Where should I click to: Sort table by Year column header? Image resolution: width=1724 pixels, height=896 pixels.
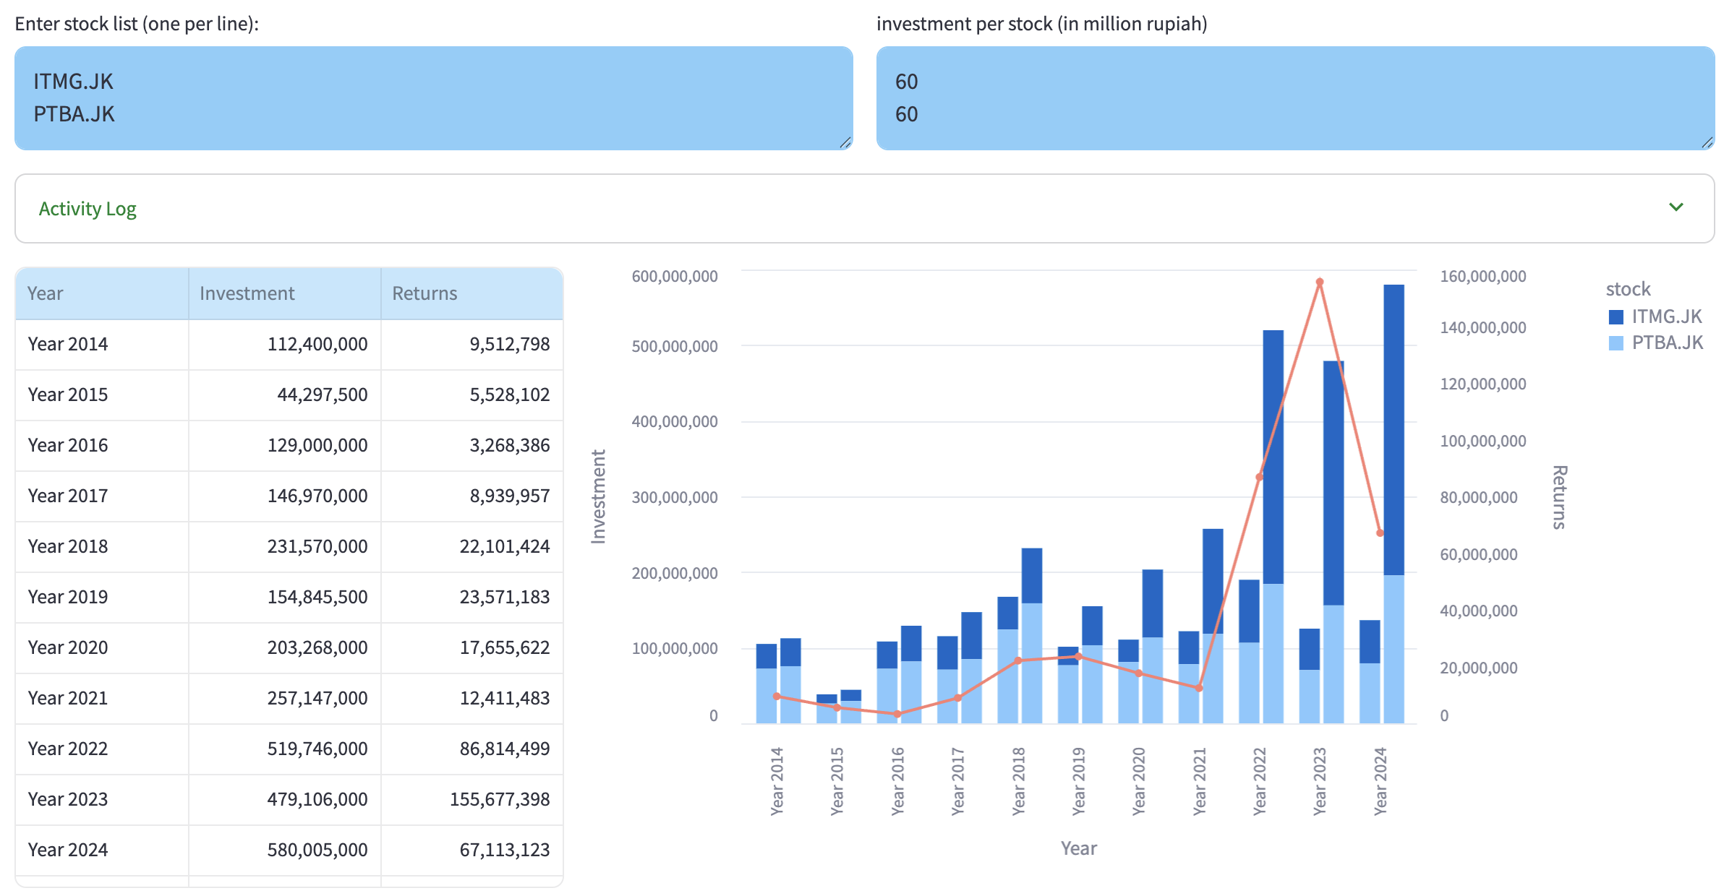pos(46,293)
